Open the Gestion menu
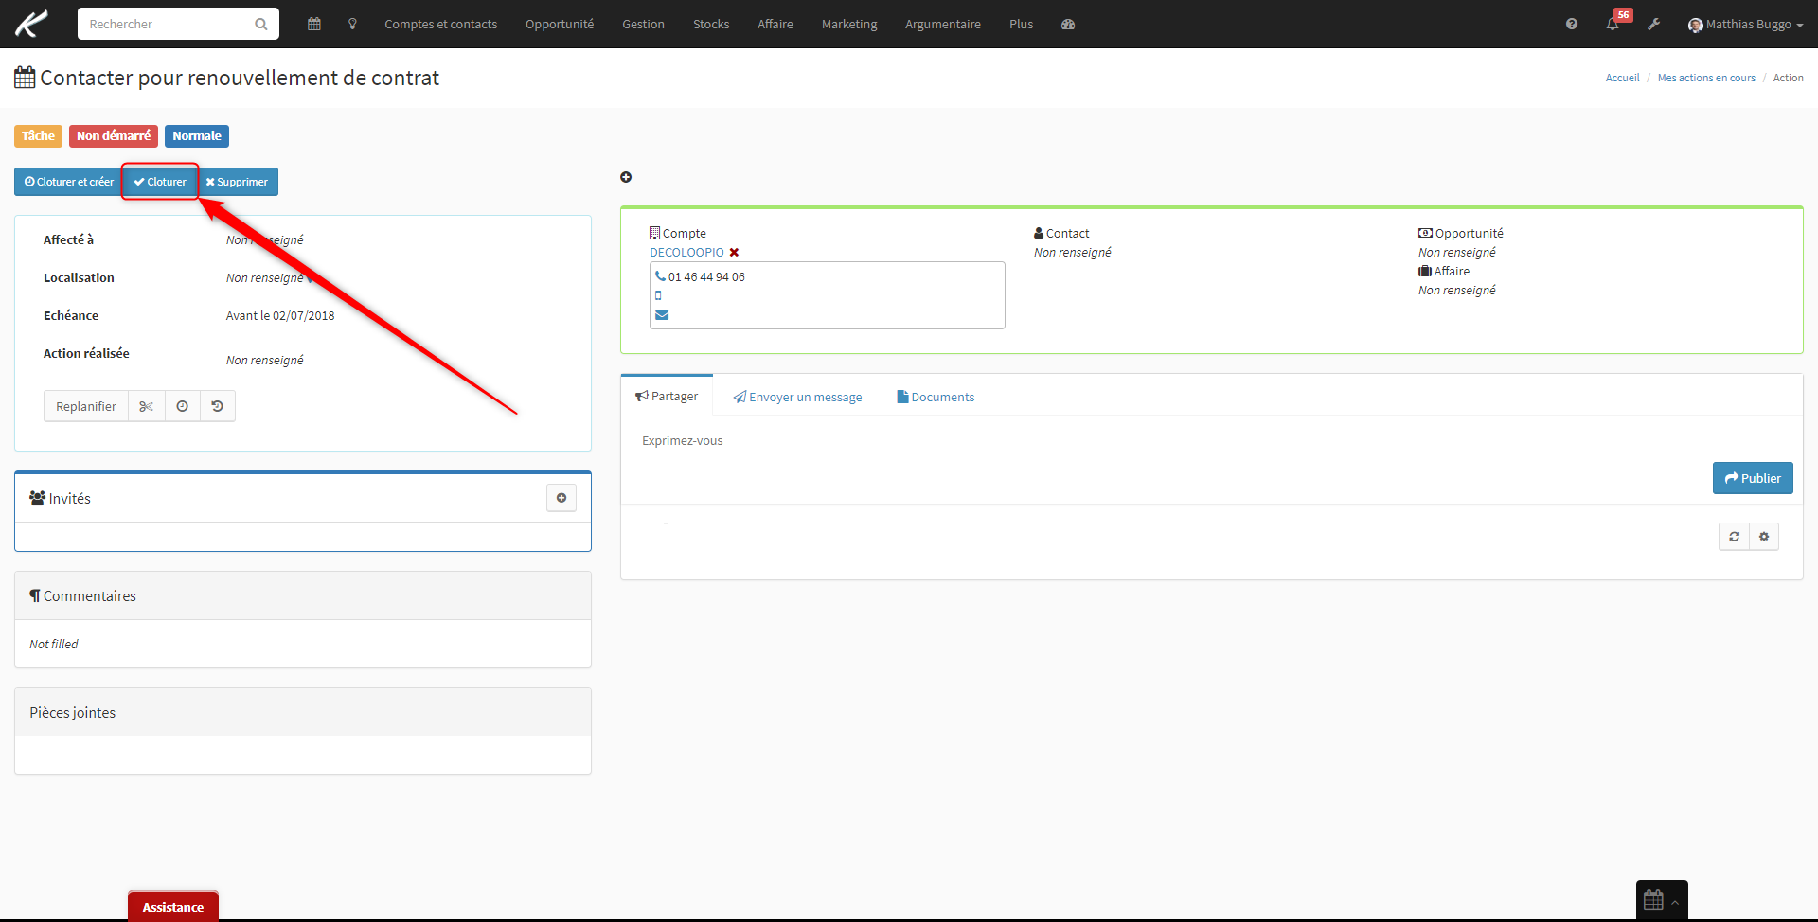Screen dimensions: 1818x922 point(643,24)
